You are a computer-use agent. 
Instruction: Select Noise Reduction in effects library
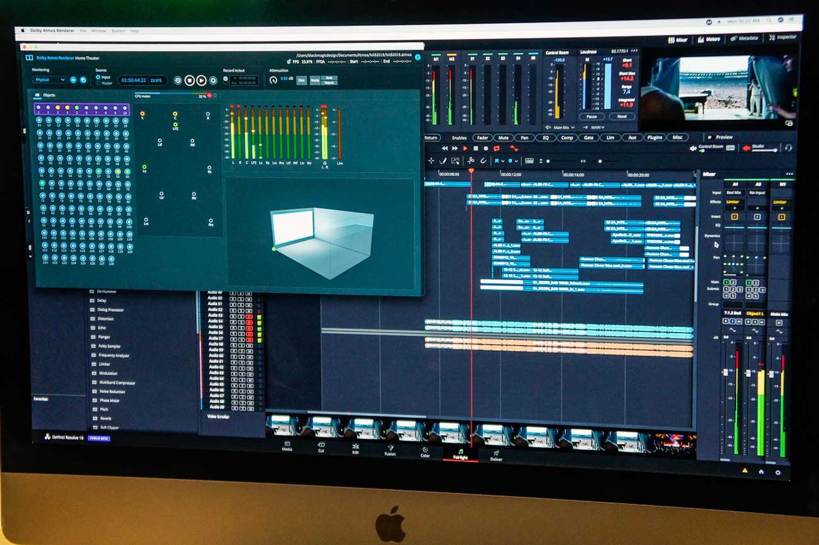(x=112, y=391)
